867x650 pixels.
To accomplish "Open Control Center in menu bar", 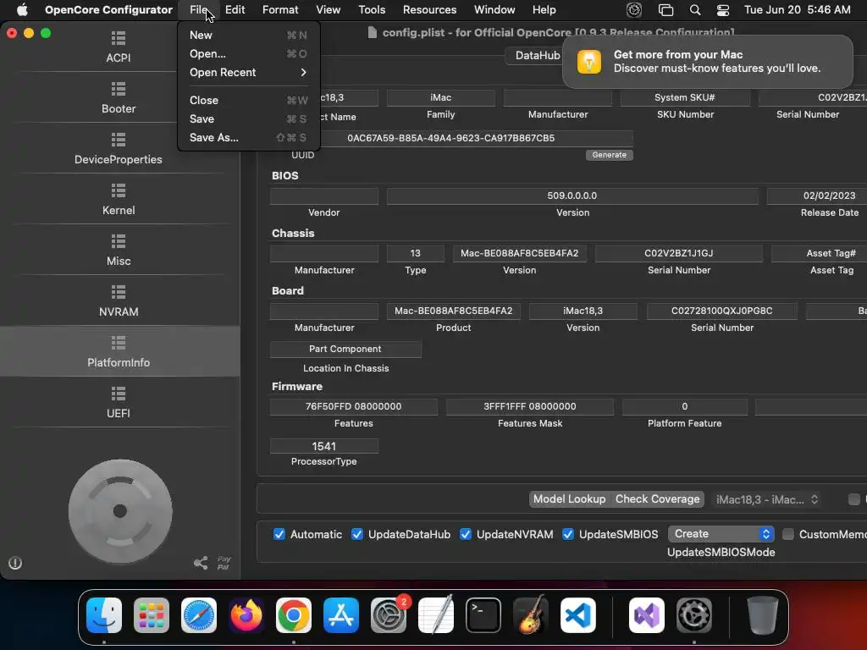I will coord(723,9).
